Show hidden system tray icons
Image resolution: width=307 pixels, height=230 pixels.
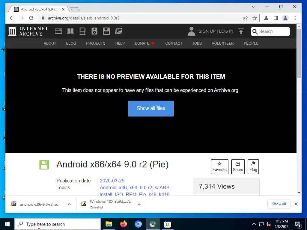click(x=254, y=224)
